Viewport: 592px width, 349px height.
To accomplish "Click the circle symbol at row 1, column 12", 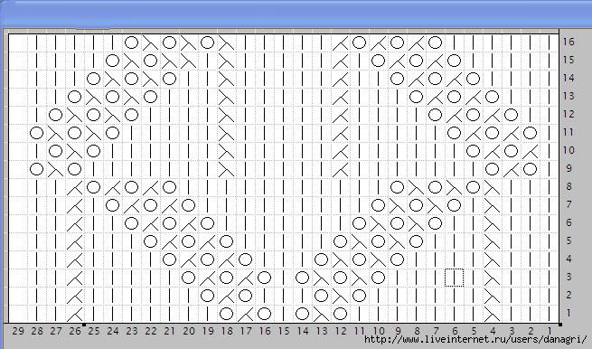I will [x=340, y=314].
